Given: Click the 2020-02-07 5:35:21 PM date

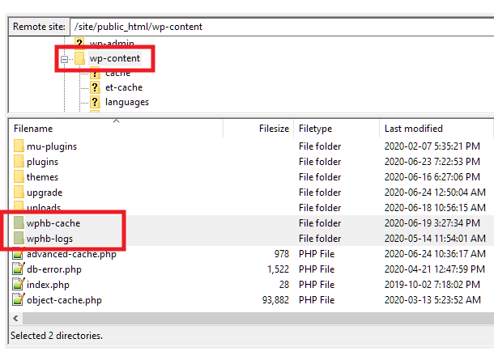Looking at the screenshot, I should click(x=432, y=146).
